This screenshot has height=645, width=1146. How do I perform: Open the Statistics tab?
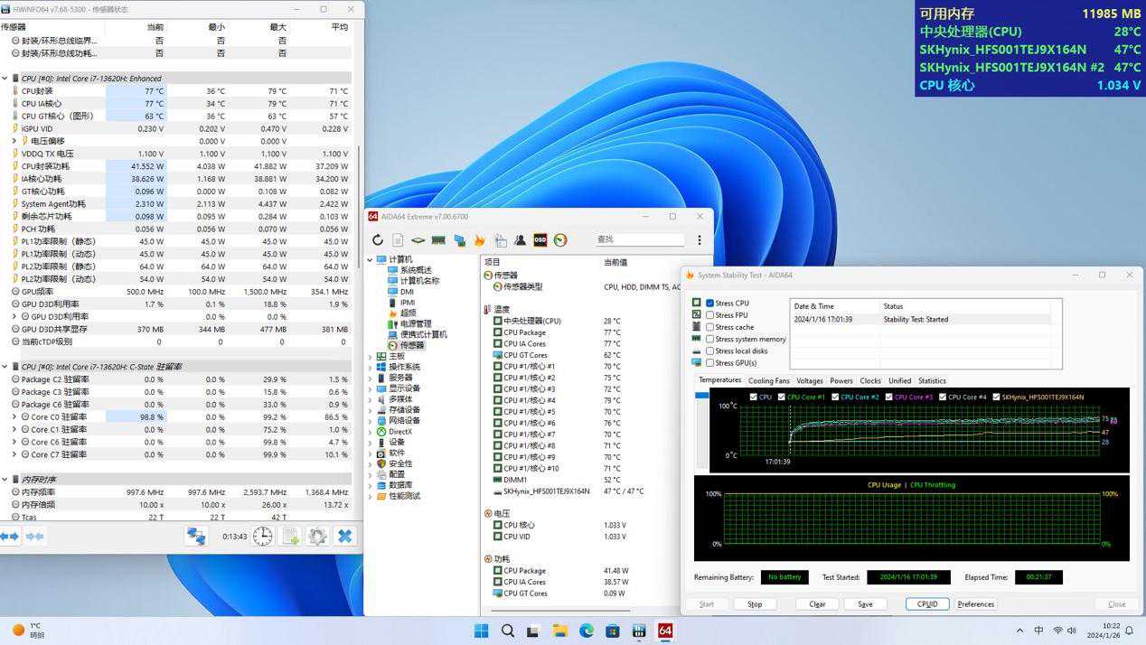click(931, 381)
